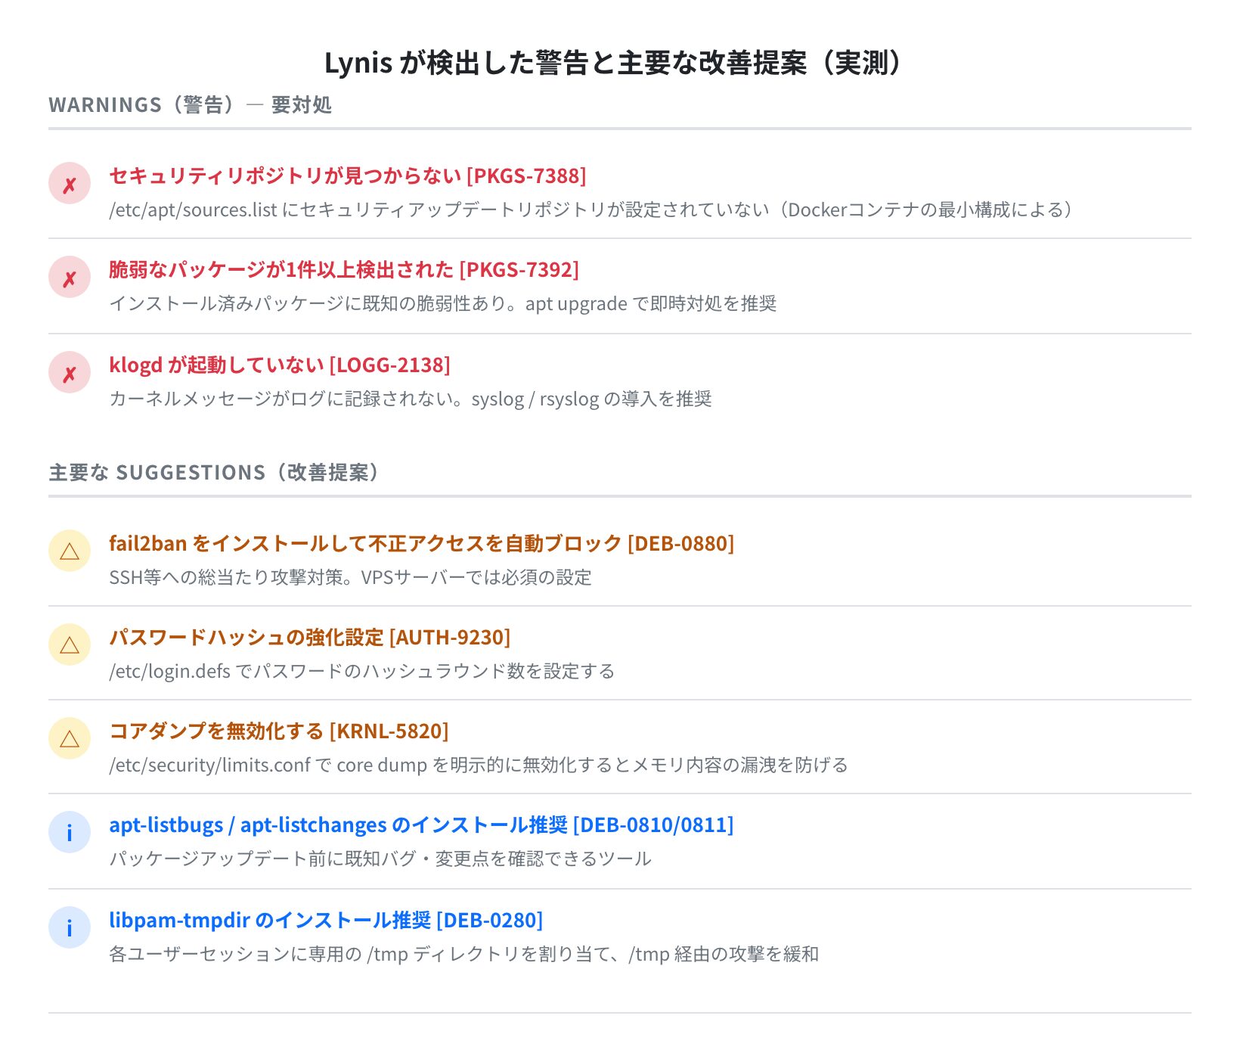1240x1059 pixels.
Task: Click the red X icon beside LOGG-2138 warning
Action: (x=70, y=372)
